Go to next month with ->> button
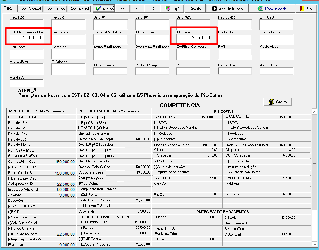The image size is (319, 250). tap(137, 9)
